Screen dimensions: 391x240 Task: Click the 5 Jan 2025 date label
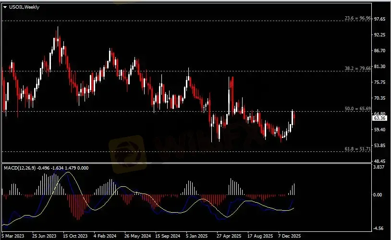point(197,236)
